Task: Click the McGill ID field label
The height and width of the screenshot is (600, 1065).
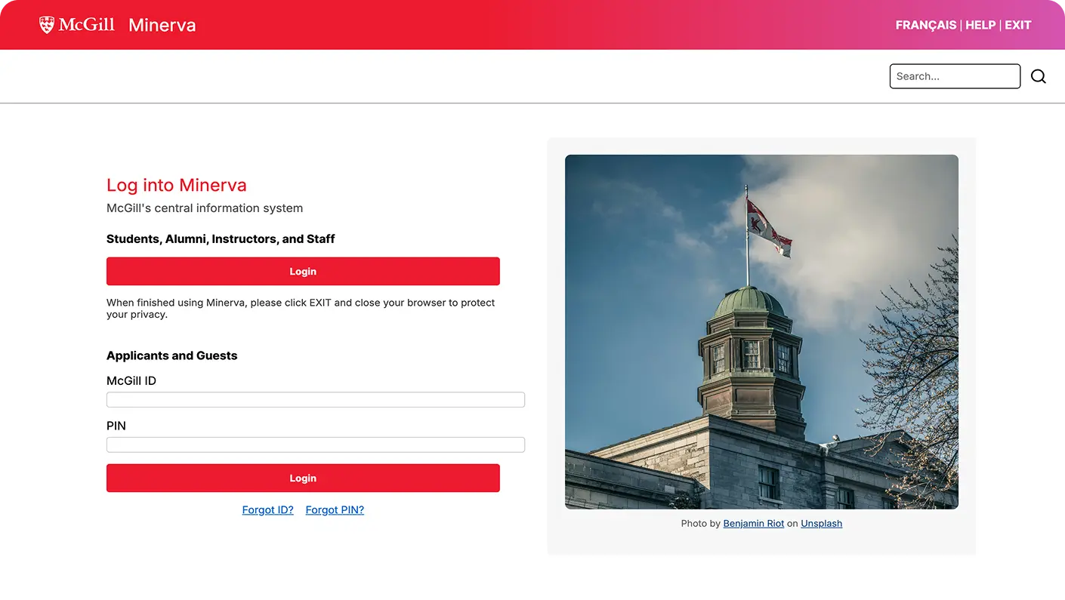Action: pyautogui.click(x=131, y=381)
